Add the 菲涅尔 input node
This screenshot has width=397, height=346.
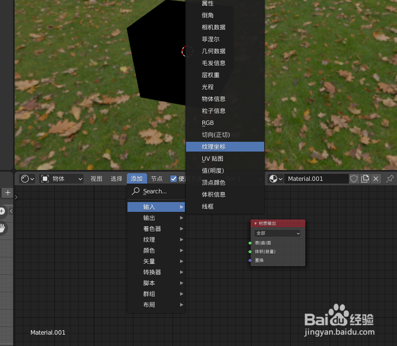(x=225, y=39)
